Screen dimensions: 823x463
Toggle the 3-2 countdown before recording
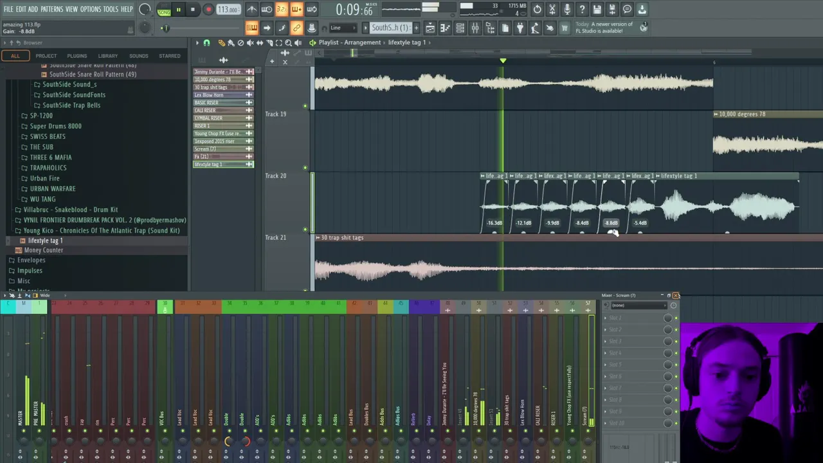tap(281, 10)
